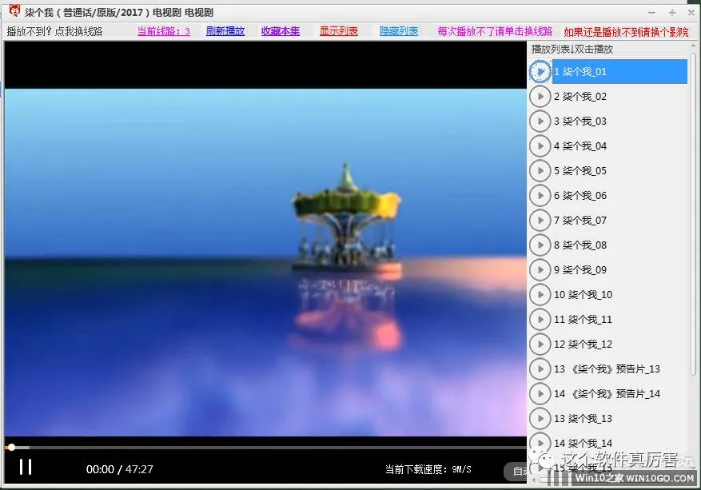The image size is (701, 490).
Task: Minimize the player window
Action: coord(651,13)
